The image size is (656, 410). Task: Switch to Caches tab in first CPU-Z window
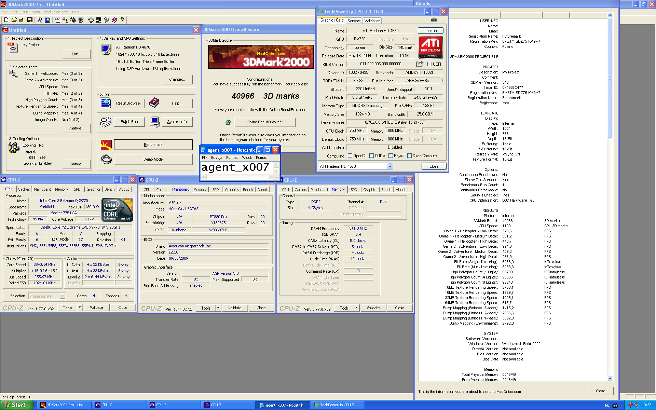[x=24, y=189]
